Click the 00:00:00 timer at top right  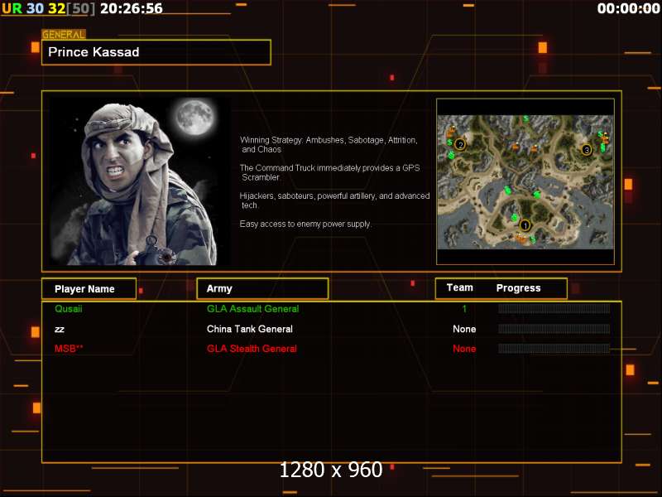(628, 8)
